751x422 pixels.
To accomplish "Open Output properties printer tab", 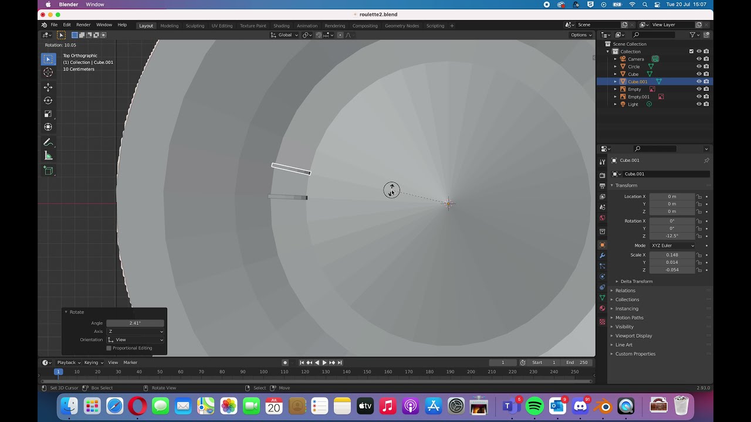I will coord(602,186).
